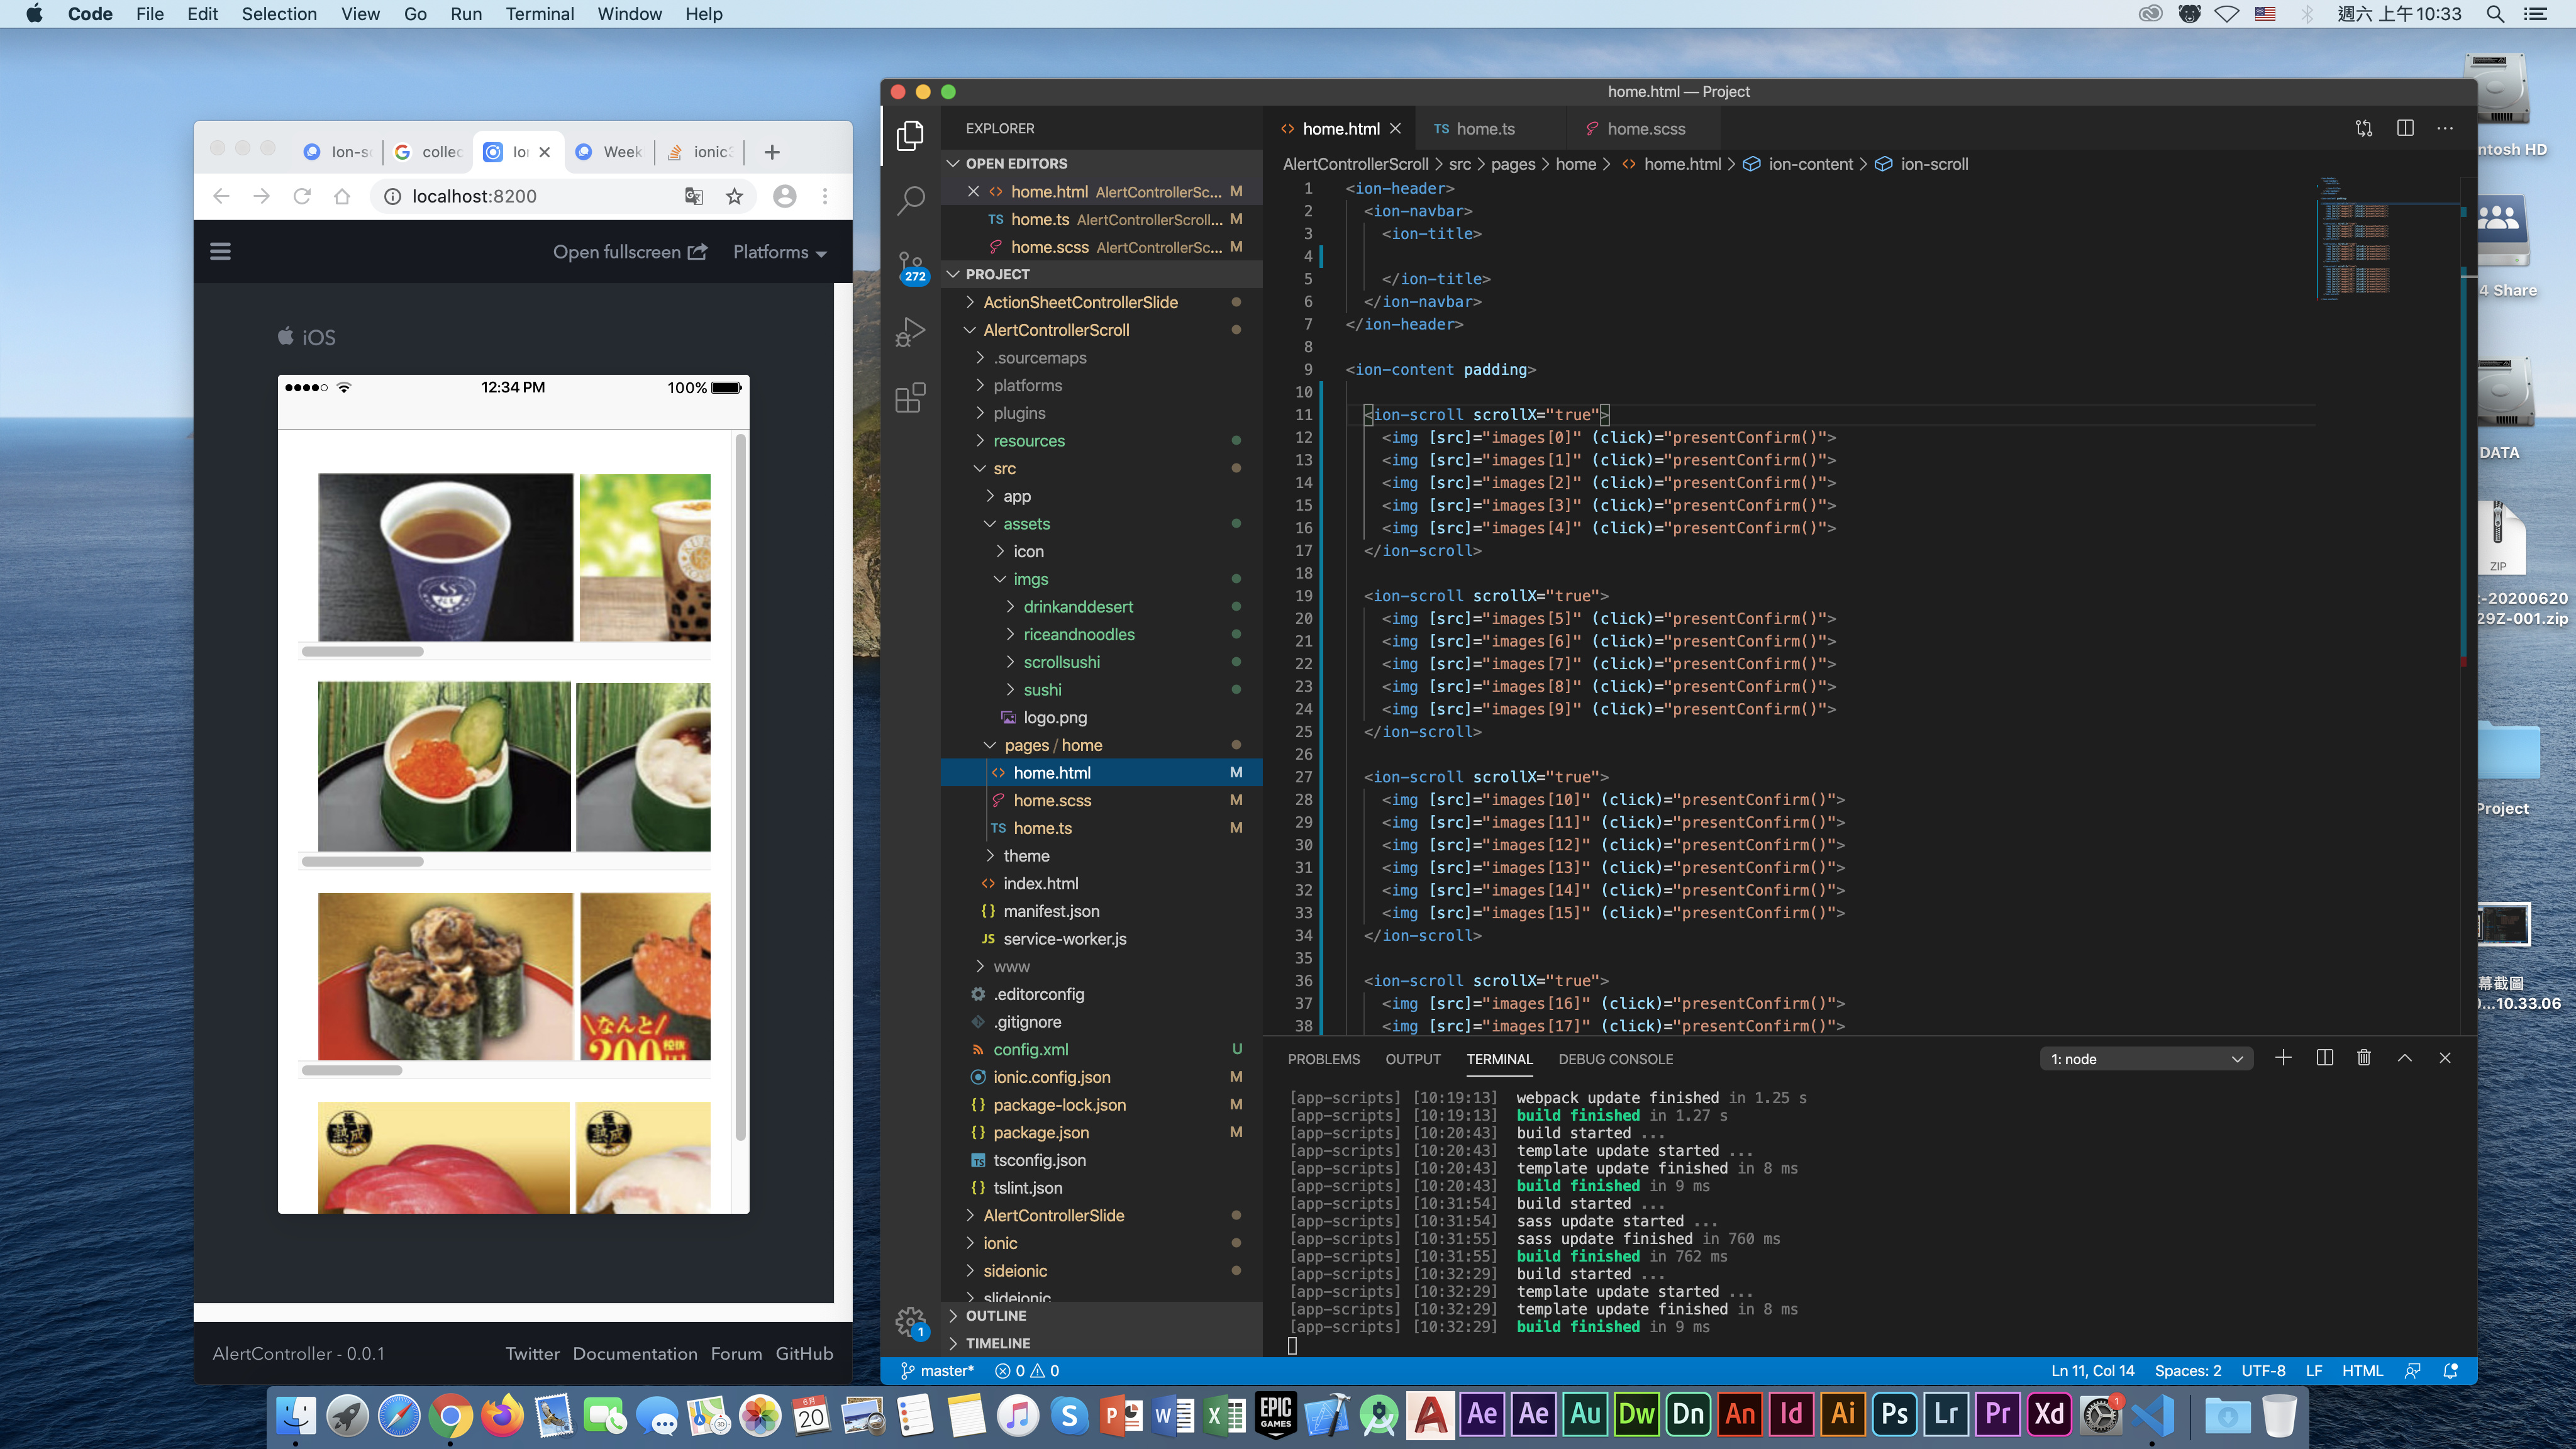Open the Run and Debug view
Screen dimensions: 2576x1449
coord(909,332)
